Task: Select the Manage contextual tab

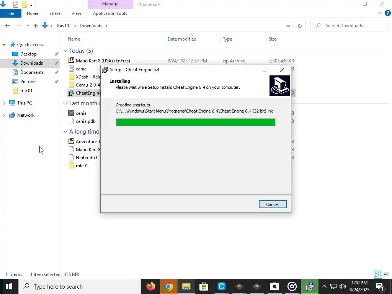Action: [110, 4]
